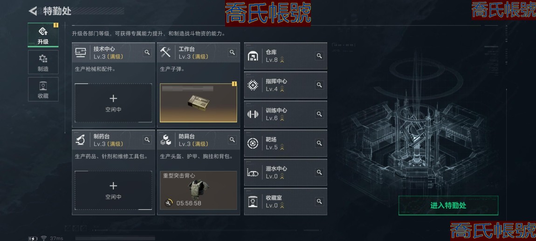Start crafting in 制药台 idle slot
Image resolution: width=536 pixels, height=241 pixels.
point(113,190)
